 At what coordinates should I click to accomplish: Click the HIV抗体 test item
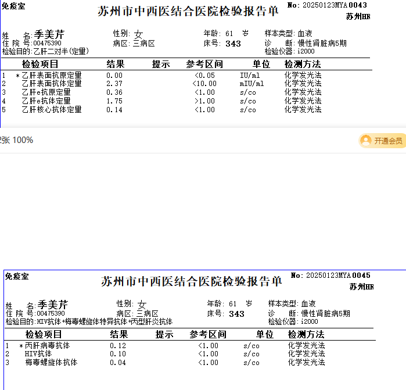(x=38, y=354)
